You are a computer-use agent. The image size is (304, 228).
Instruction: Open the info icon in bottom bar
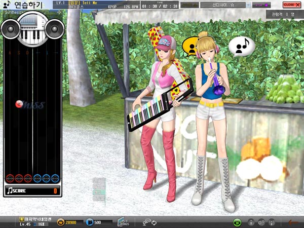click(251, 222)
